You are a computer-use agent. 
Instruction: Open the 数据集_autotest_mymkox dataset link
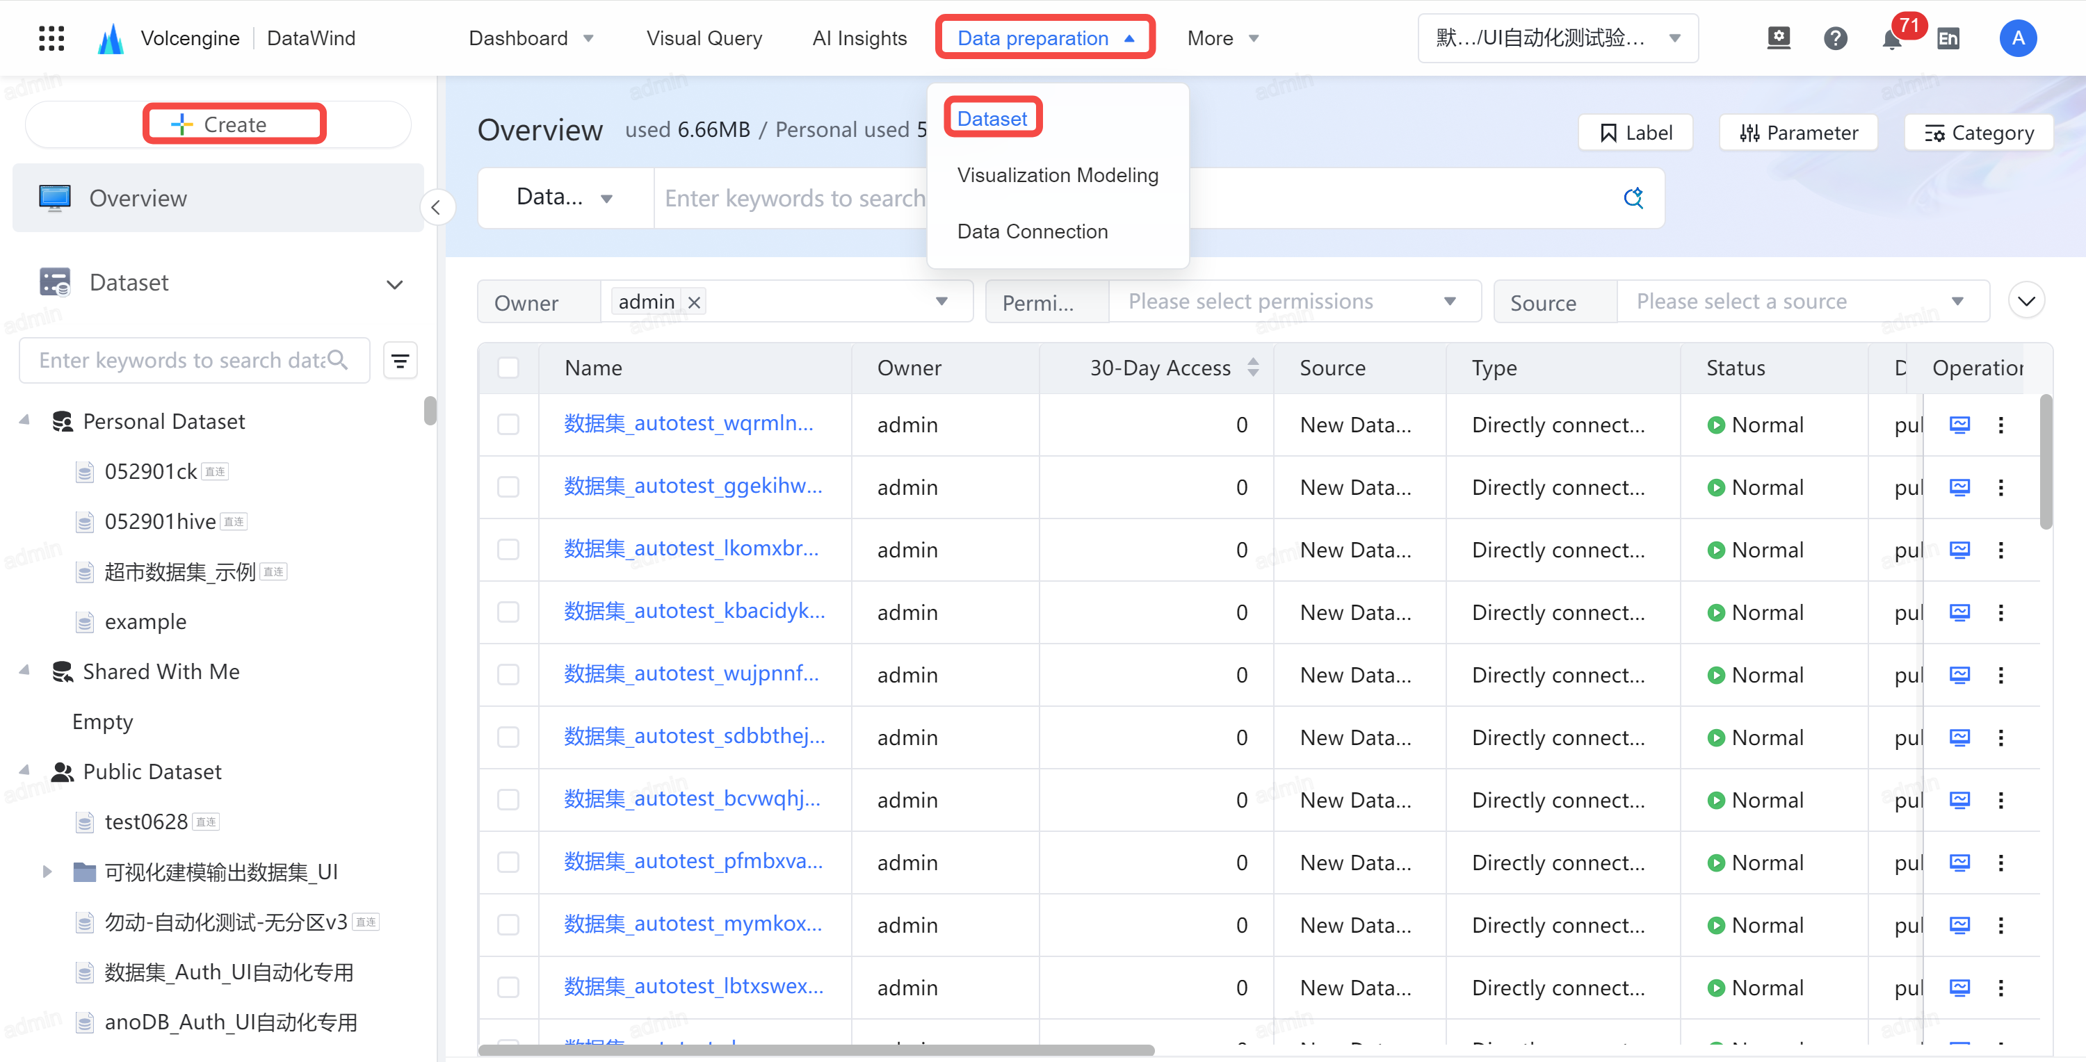pyautogui.click(x=693, y=924)
